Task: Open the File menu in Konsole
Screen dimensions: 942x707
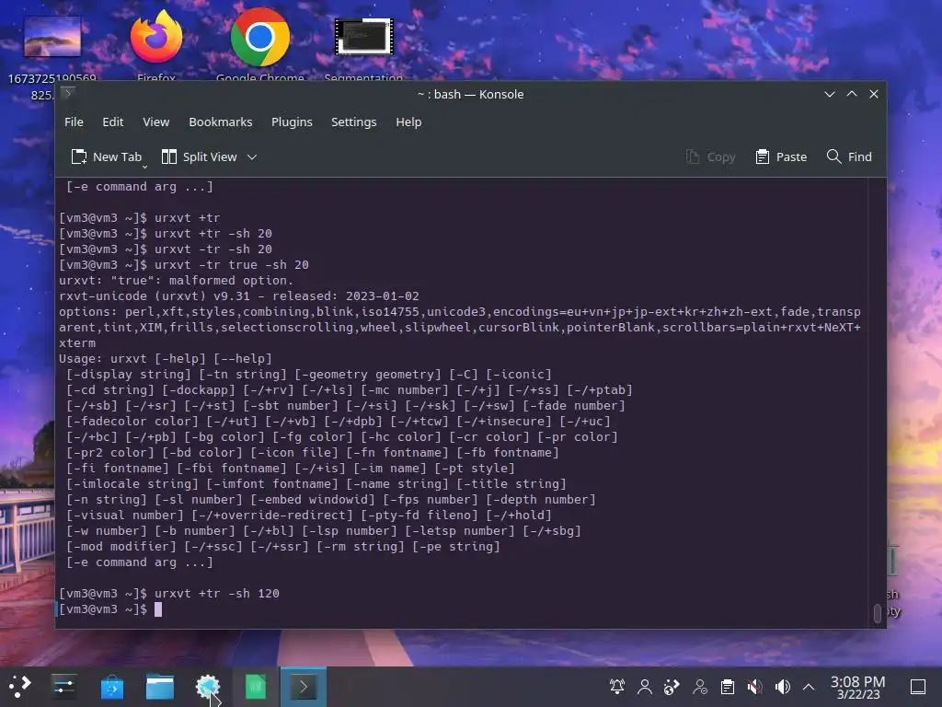Action: [x=74, y=122]
